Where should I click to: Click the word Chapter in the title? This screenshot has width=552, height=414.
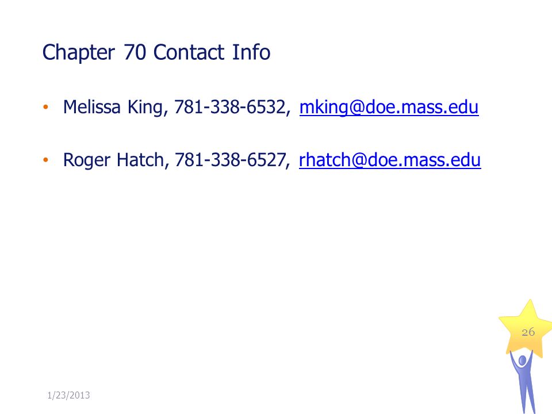[x=79, y=53]
